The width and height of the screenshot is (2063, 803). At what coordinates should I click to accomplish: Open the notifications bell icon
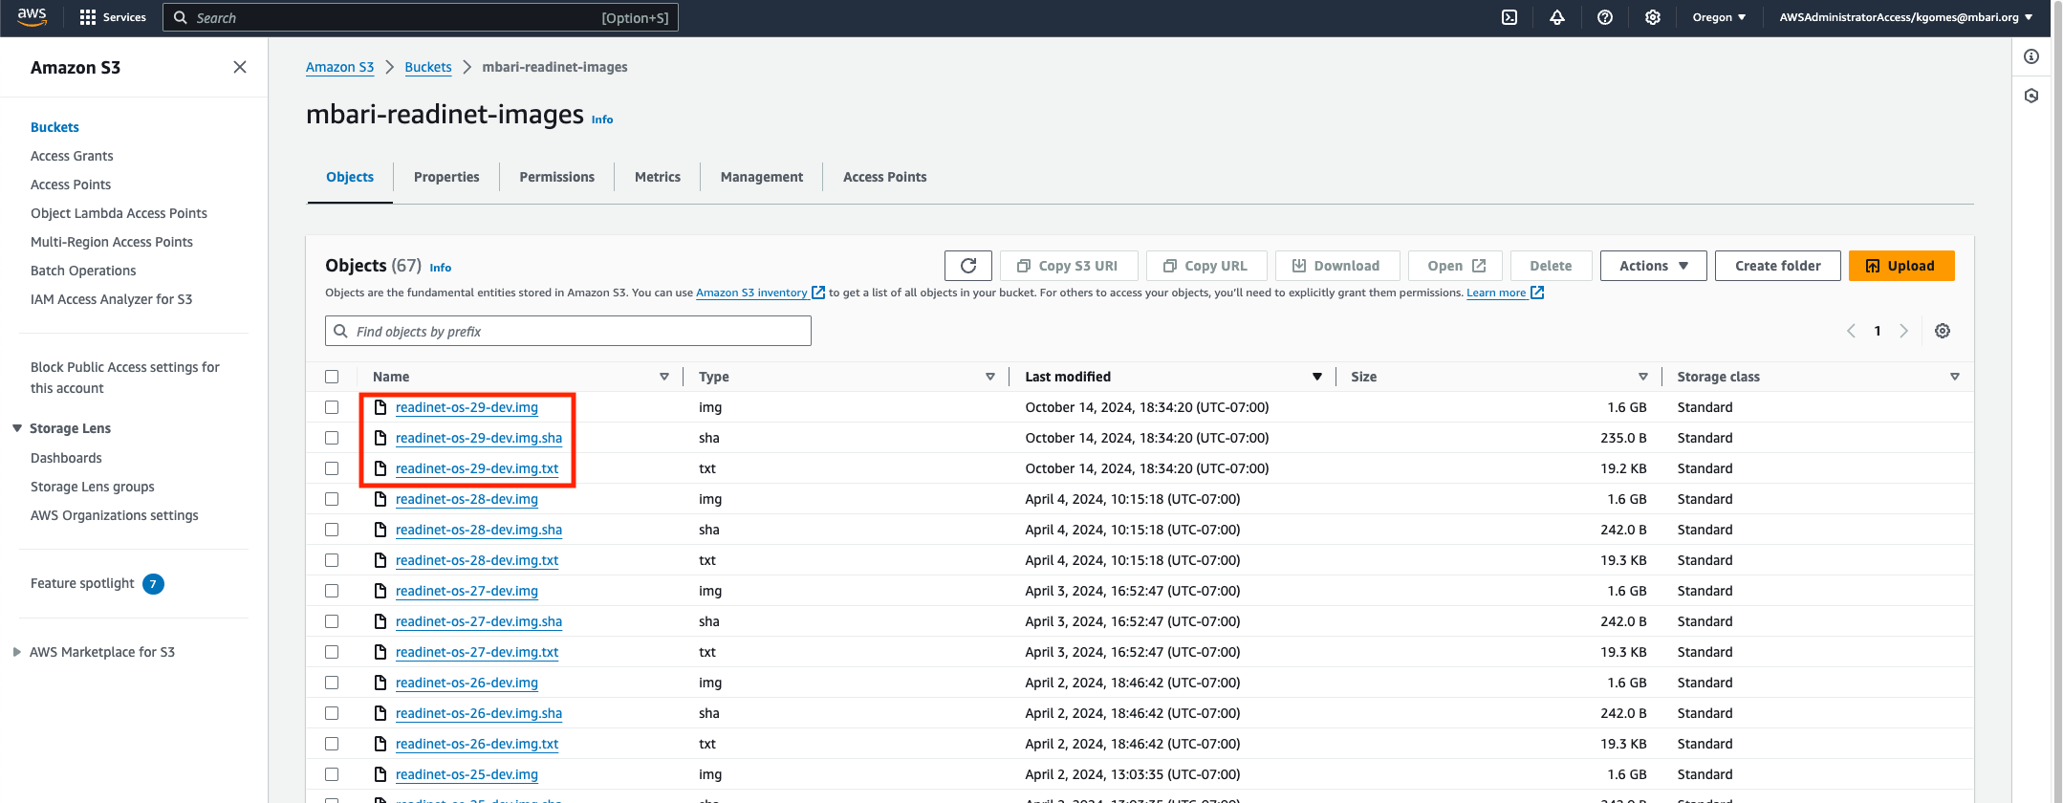pyautogui.click(x=1557, y=17)
